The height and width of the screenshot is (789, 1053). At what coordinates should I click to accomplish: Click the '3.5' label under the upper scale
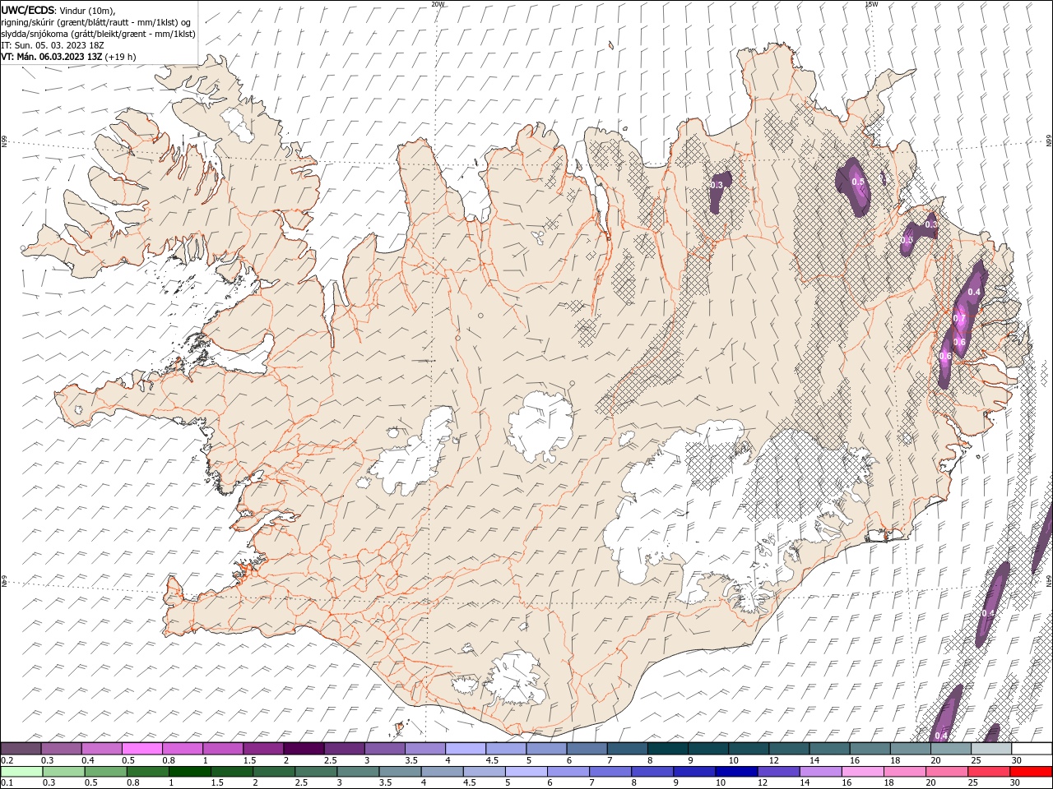click(411, 760)
